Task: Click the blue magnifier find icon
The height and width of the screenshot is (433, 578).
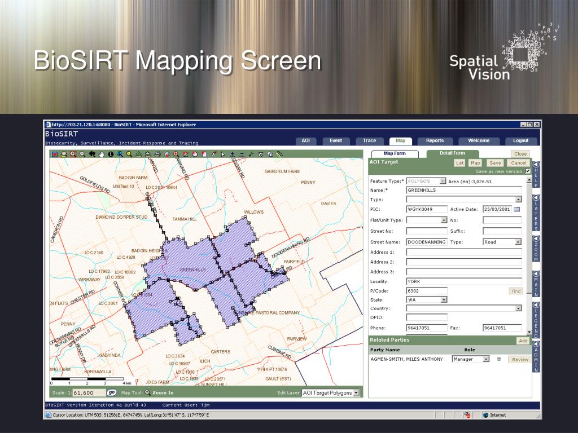Action: (120, 154)
